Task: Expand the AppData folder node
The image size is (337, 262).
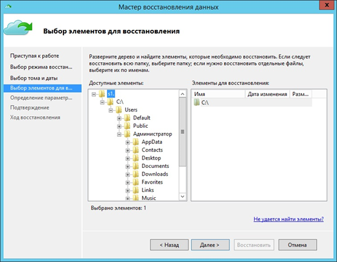Action: (x=128, y=143)
